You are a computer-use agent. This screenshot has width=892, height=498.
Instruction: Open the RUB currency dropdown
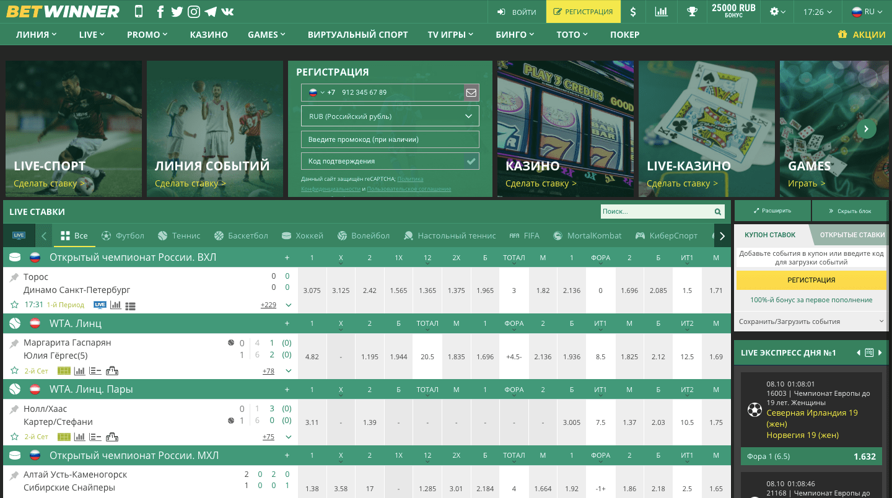(390, 116)
